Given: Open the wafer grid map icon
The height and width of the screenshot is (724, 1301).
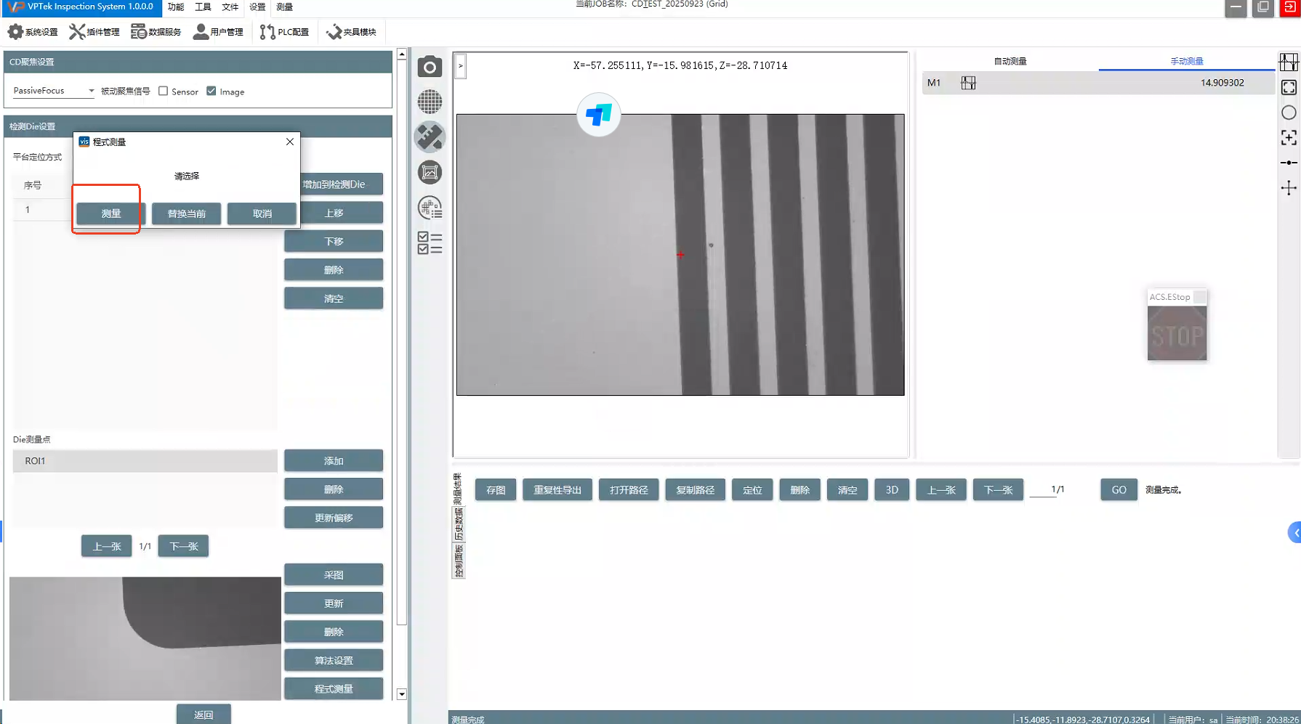Looking at the screenshot, I should (430, 102).
